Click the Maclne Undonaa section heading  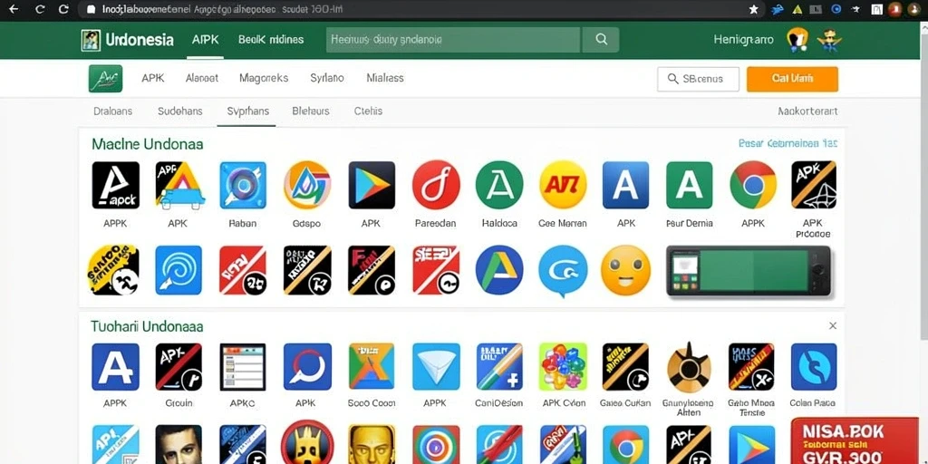click(147, 144)
